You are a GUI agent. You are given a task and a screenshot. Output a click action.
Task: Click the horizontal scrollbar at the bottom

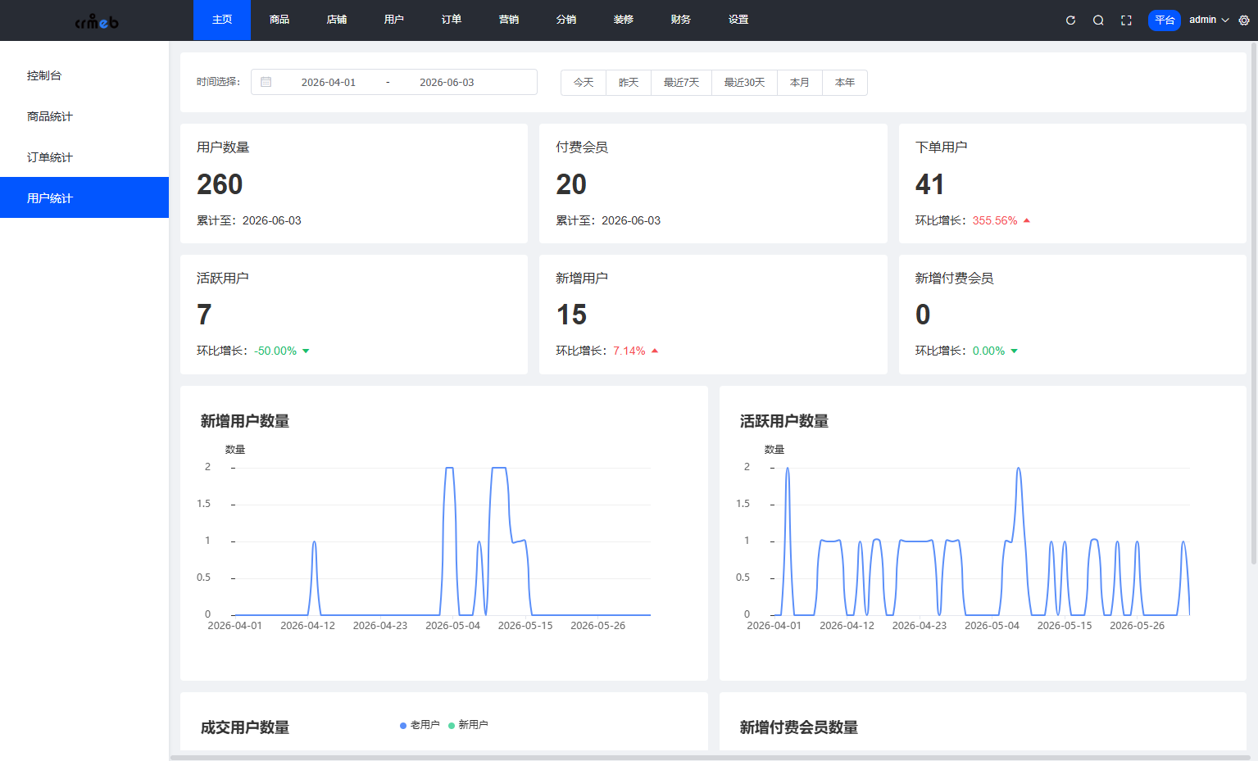pos(710,758)
